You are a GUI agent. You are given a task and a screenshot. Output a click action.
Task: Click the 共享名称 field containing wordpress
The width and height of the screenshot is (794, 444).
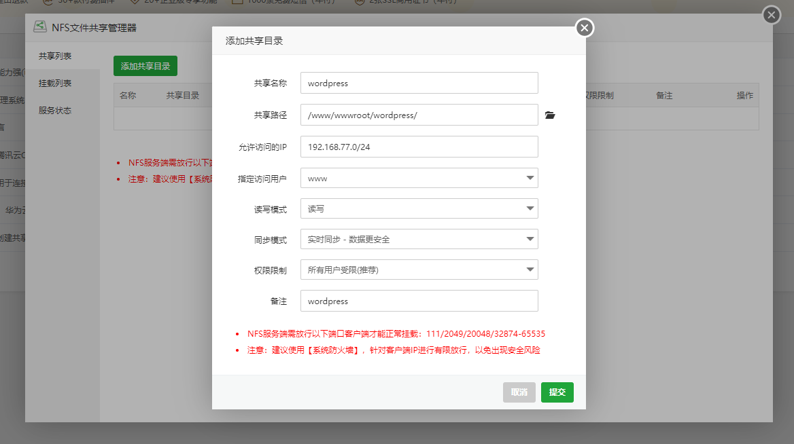point(419,83)
